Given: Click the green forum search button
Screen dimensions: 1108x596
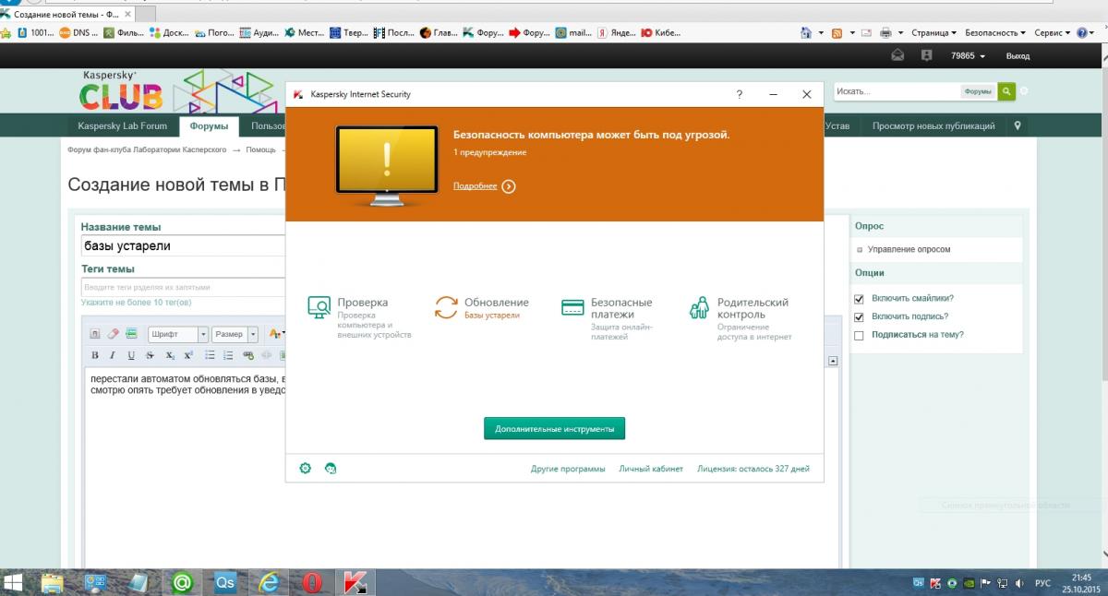Looking at the screenshot, I should 1006,91.
